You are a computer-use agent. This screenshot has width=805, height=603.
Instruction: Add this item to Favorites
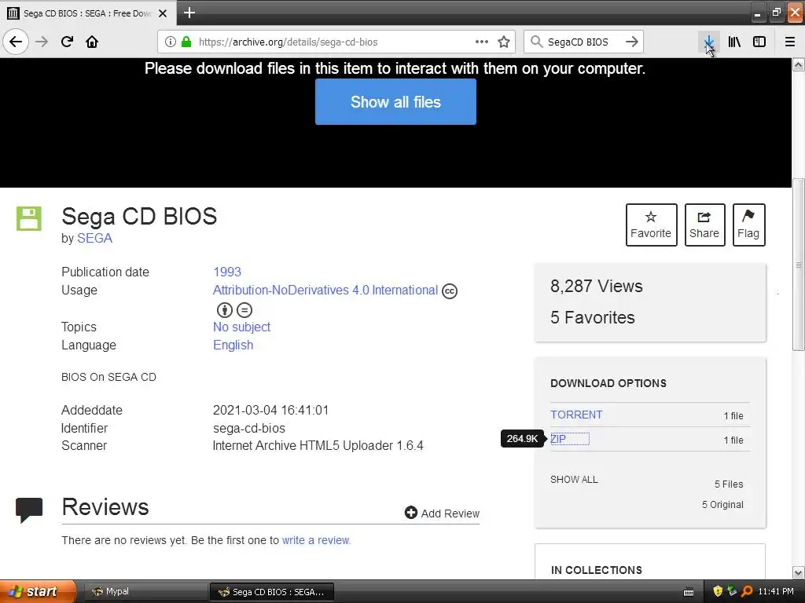tap(651, 225)
